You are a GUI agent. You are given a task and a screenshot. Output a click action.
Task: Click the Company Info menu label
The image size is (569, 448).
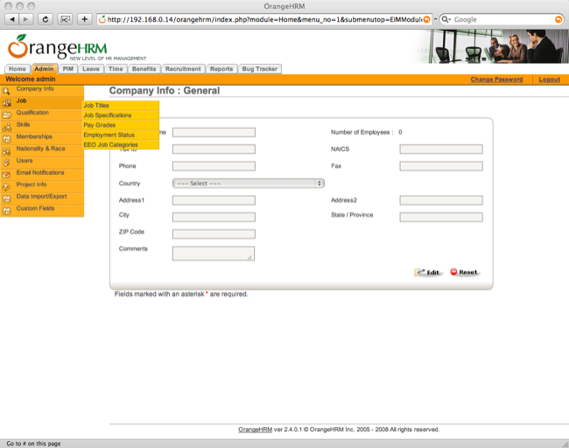click(x=35, y=89)
